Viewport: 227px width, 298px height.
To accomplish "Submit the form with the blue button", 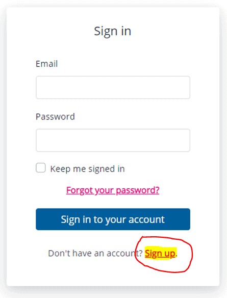I will (x=113, y=219).
